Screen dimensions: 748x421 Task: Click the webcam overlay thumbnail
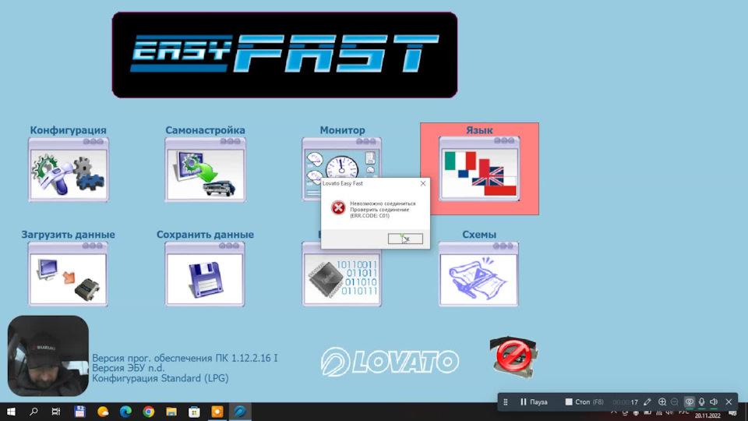[48, 356]
